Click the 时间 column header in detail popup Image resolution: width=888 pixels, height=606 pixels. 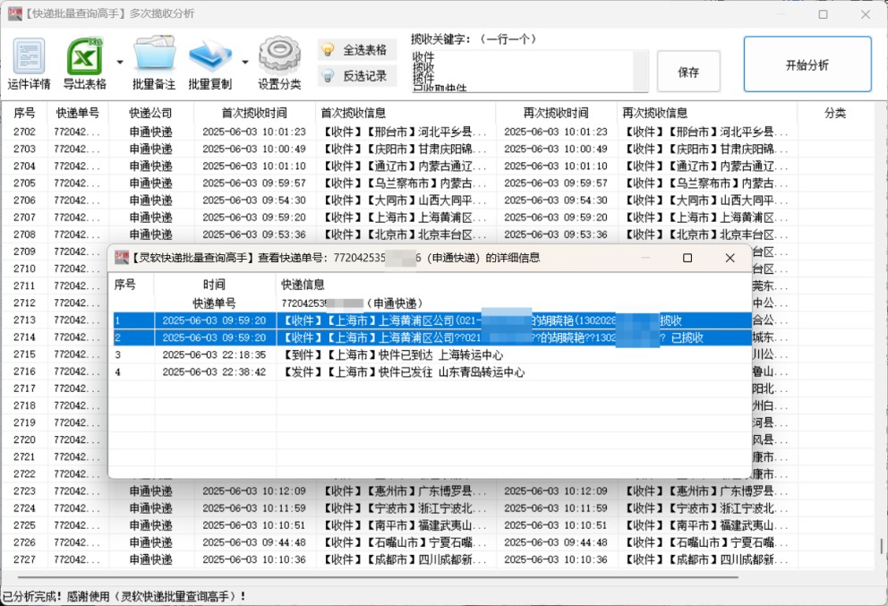214,285
